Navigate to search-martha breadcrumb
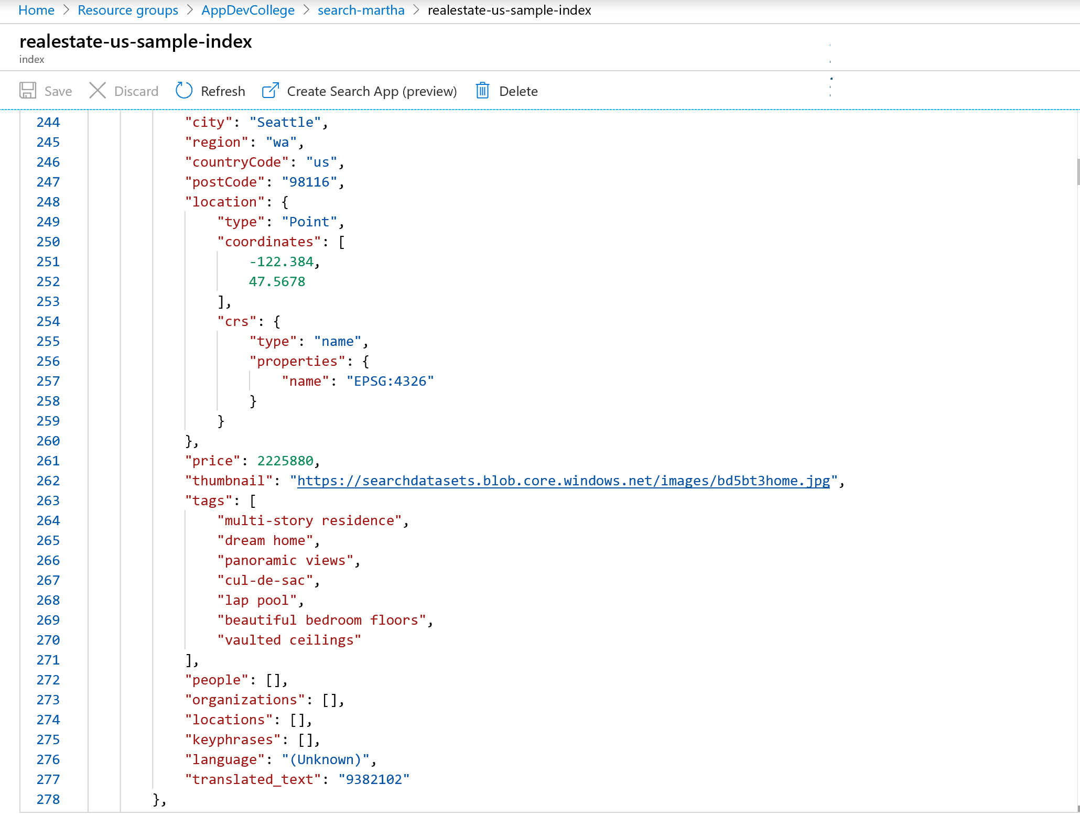This screenshot has height=816, width=1080. pos(361,10)
